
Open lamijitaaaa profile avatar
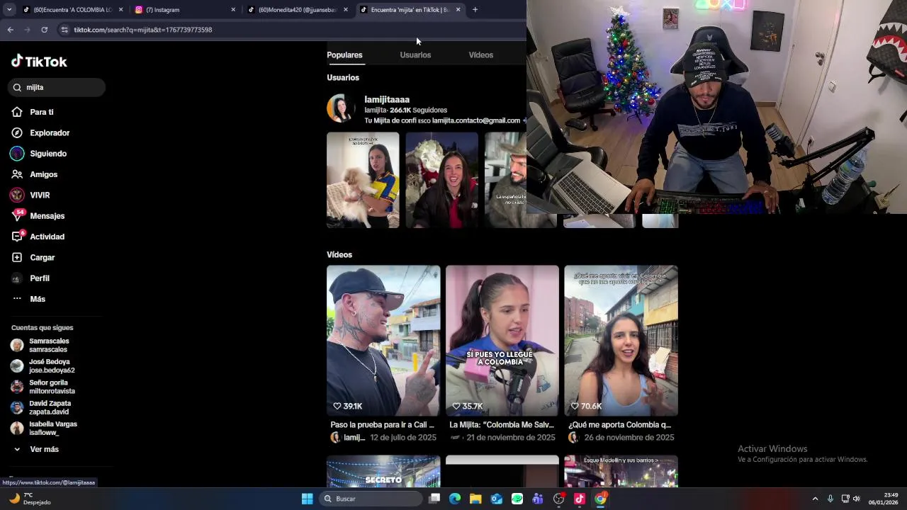pos(341,108)
